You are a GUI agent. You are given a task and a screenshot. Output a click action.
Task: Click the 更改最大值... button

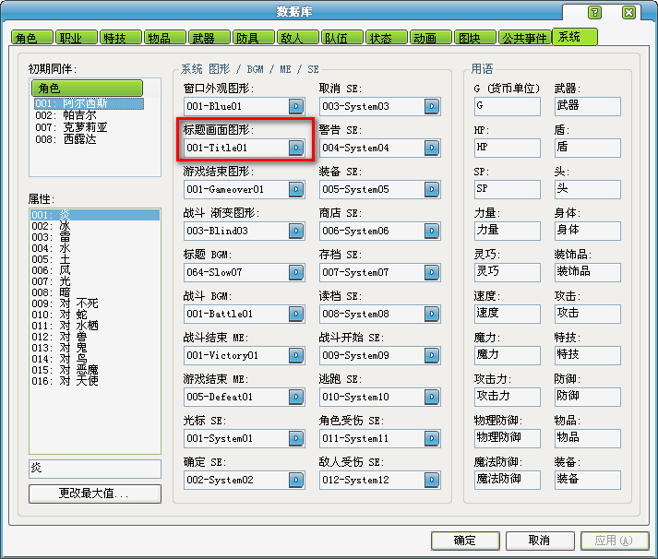[95, 494]
